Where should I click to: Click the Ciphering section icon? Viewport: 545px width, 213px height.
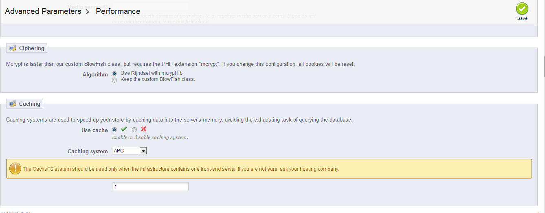click(13, 48)
